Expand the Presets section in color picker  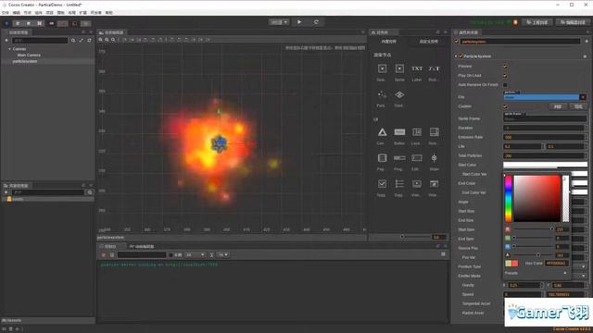pos(565,273)
